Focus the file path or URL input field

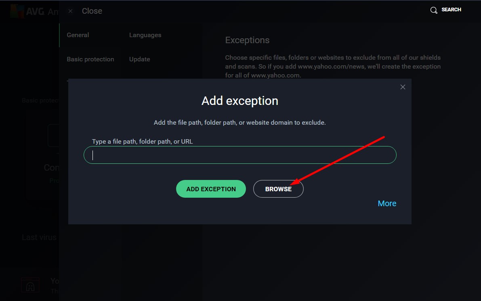point(240,155)
